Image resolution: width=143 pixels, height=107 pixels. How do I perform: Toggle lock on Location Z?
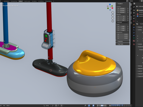pyautogui.click(x=128, y=12)
